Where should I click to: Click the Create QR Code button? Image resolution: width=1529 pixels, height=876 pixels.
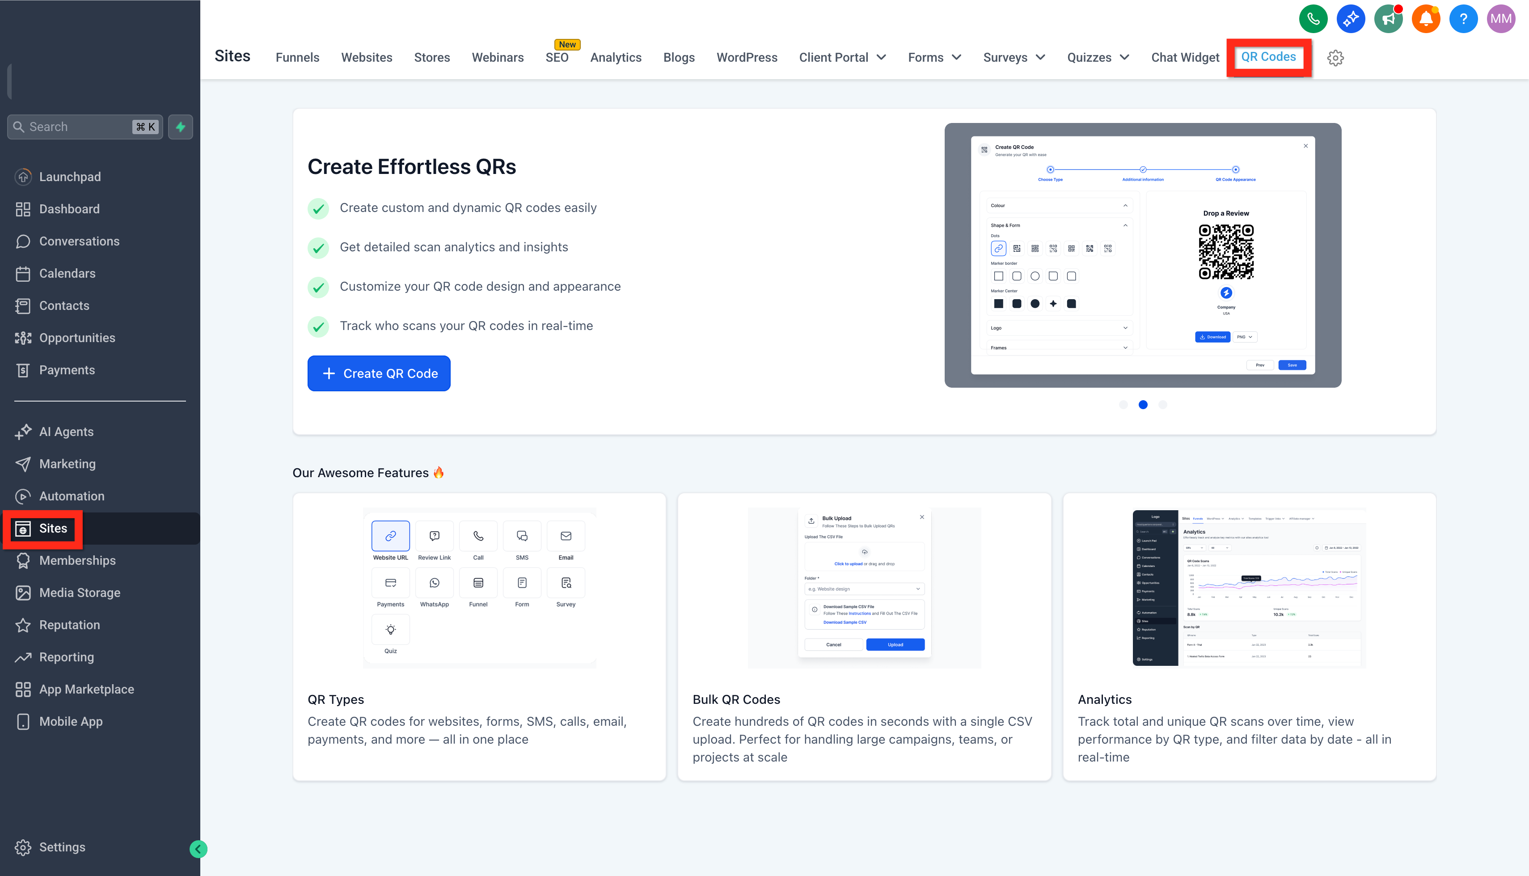[x=379, y=374]
